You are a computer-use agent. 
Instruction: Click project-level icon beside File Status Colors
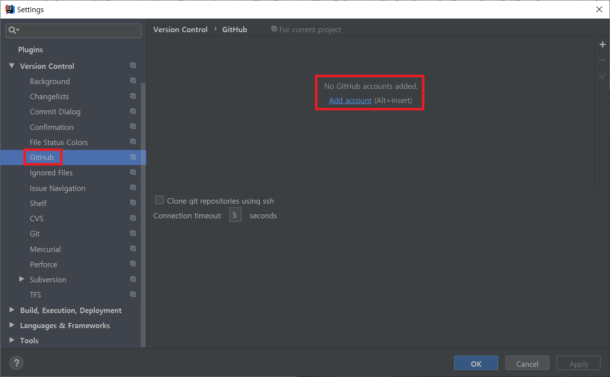133,142
